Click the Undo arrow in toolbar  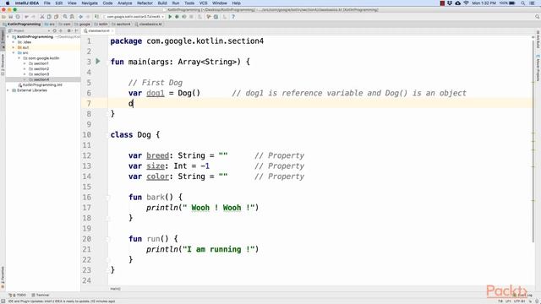[x=26, y=17]
